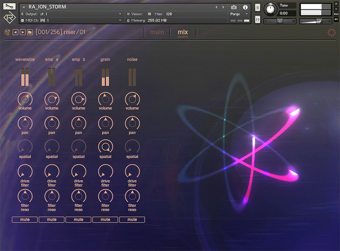Open preset browser folder icon
This screenshot has width=340, height=251.
tap(30, 32)
